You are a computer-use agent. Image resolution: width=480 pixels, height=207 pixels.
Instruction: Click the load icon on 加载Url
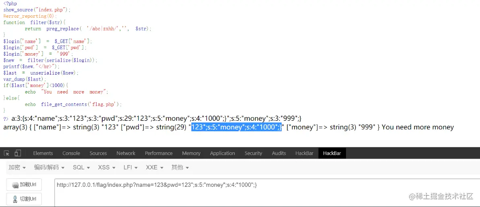pyautogui.click(x=15, y=185)
